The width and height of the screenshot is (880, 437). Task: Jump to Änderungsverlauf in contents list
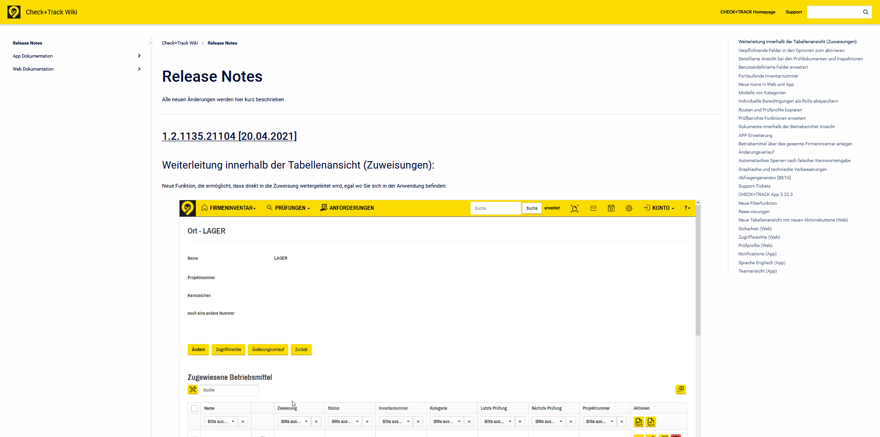[x=756, y=152]
